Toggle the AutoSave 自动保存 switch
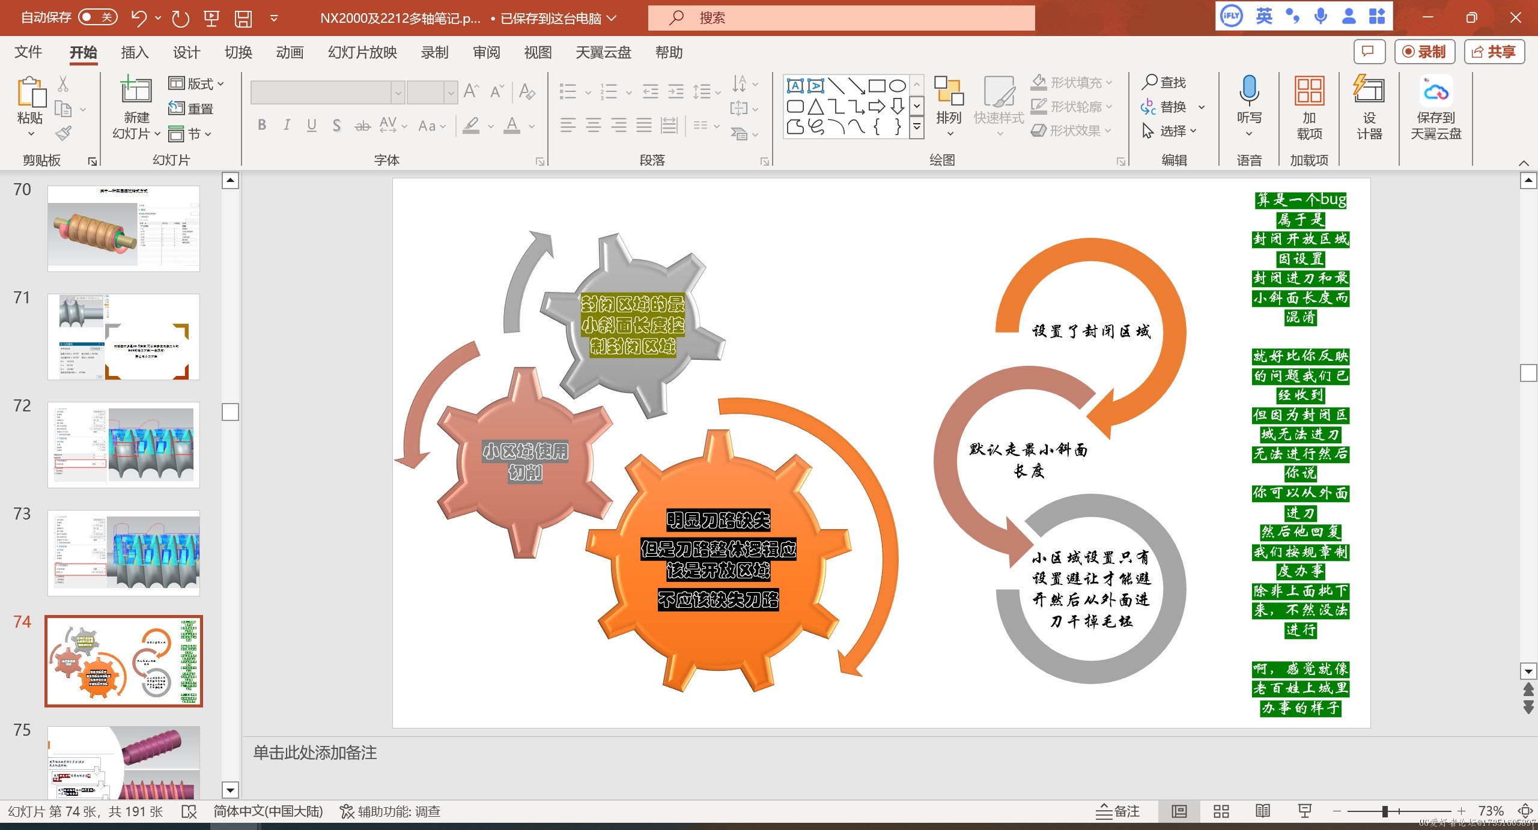This screenshot has width=1538, height=830. tap(97, 17)
